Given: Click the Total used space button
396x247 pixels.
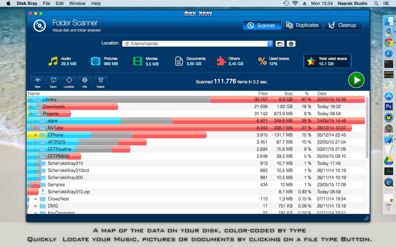Looking at the screenshot, I should pos(327,61).
